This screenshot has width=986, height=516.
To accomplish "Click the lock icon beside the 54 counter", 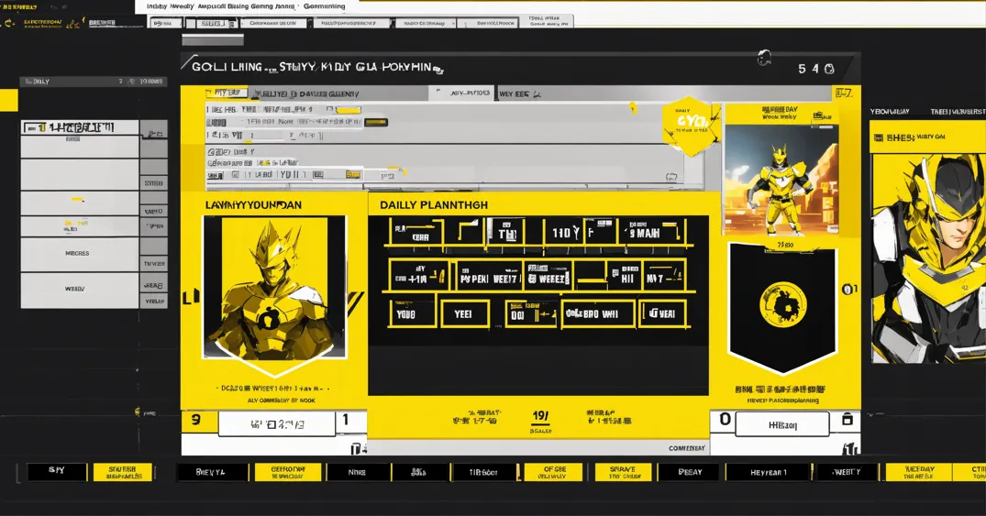I will pos(829,69).
